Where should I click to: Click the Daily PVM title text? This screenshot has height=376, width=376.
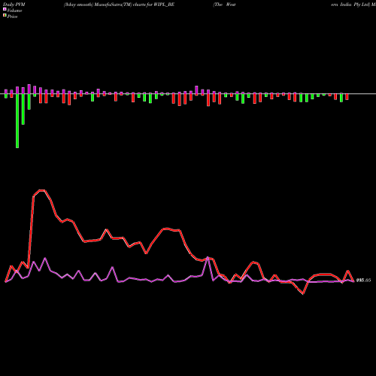(14, 5)
